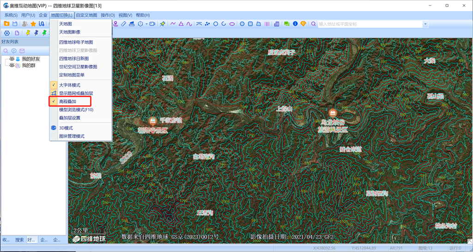Choose 天地图影像 from map switch menu

(69, 32)
